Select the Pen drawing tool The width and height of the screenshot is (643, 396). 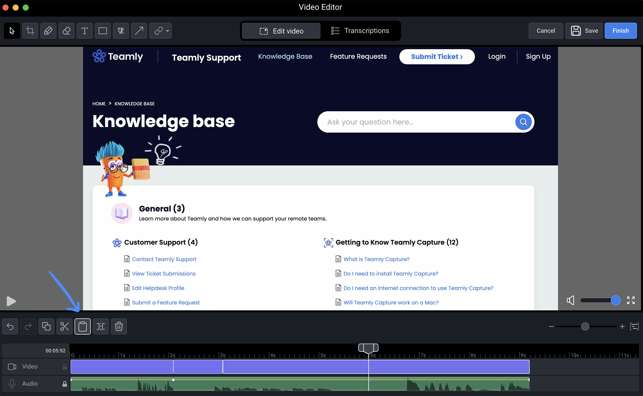tap(48, 31)
